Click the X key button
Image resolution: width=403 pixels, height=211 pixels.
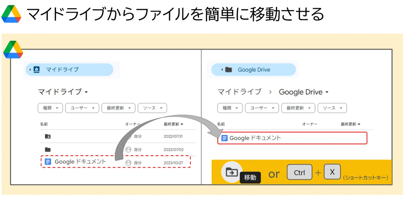pyautogui.click(x=332, y=172)
